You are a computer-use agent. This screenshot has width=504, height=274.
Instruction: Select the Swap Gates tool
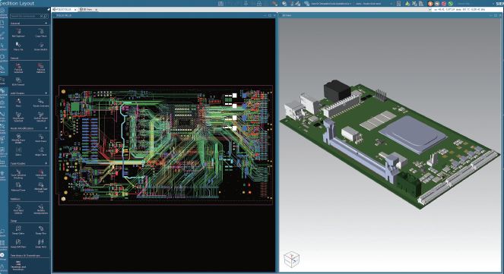[18, 230]
